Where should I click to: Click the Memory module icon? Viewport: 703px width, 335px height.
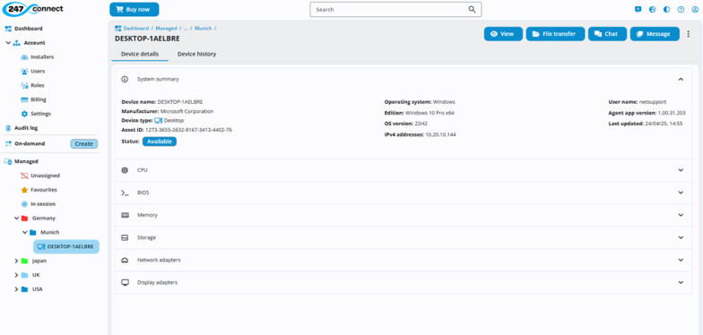tap(126, 215)
